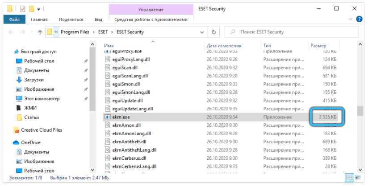The height and width of the screenshot is (186, 368).
Task: Switch to the Вид ribbon tab
Action: [x=98, y=20]
